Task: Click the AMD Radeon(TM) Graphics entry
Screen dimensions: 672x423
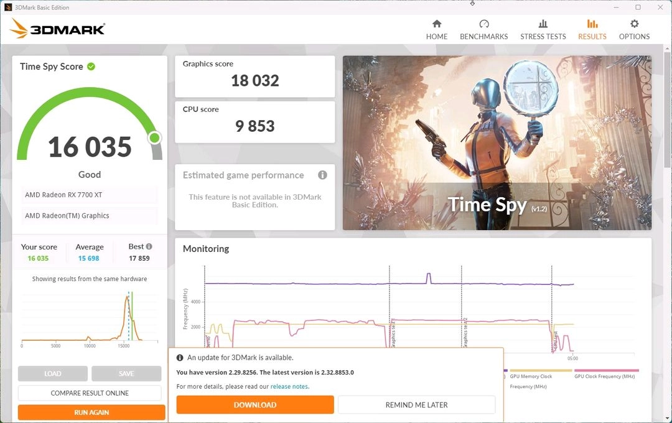Action: coord(90,216)
